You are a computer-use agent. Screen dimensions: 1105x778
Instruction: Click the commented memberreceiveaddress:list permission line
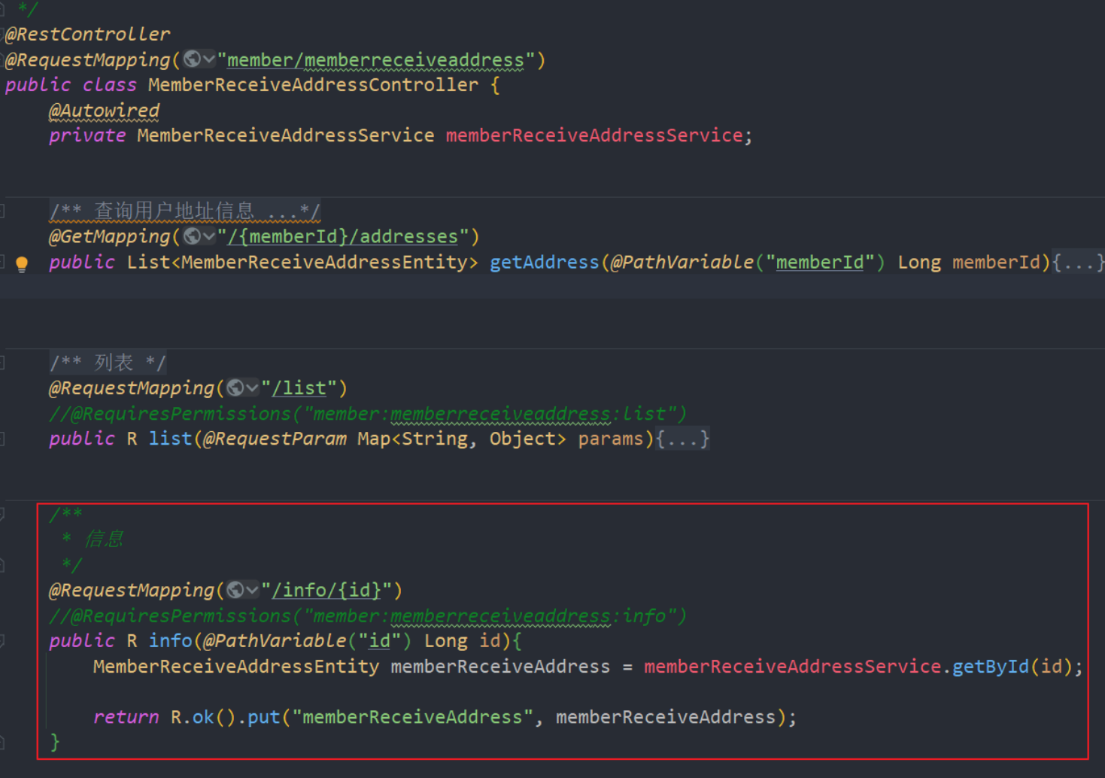[x=368, y=414]
